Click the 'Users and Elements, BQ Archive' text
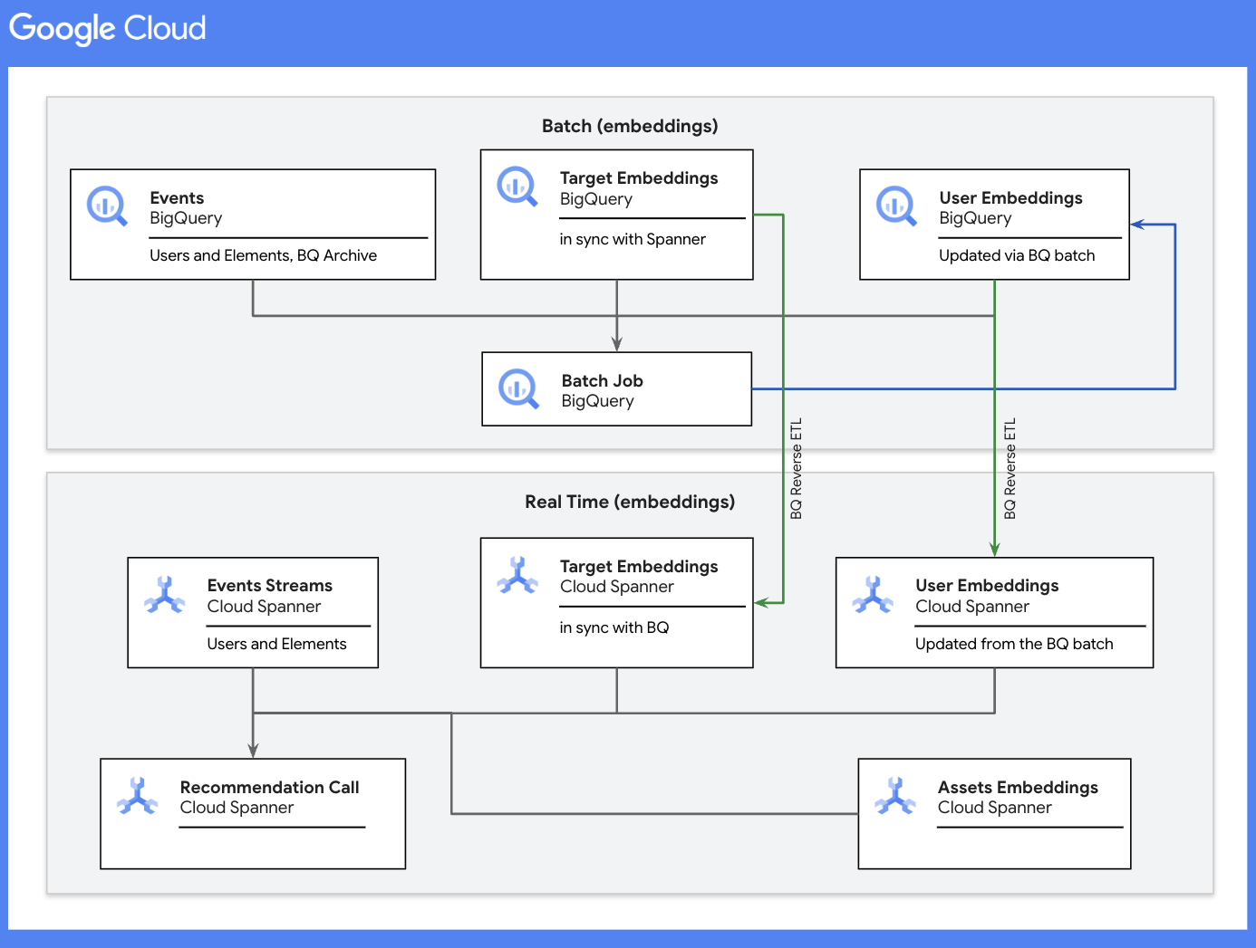 pyautogui.click(x=263, y=255)
